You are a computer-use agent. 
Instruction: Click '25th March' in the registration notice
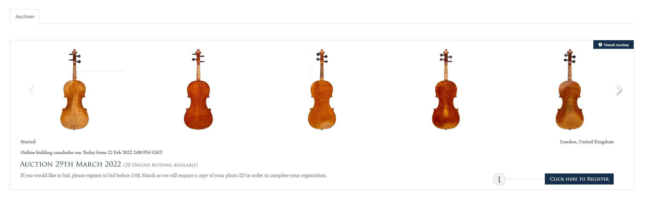143,175
